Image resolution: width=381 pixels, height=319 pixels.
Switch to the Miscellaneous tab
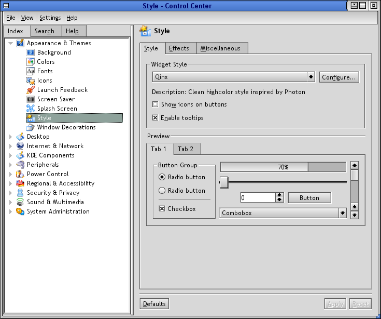click(x=222, y=48)
